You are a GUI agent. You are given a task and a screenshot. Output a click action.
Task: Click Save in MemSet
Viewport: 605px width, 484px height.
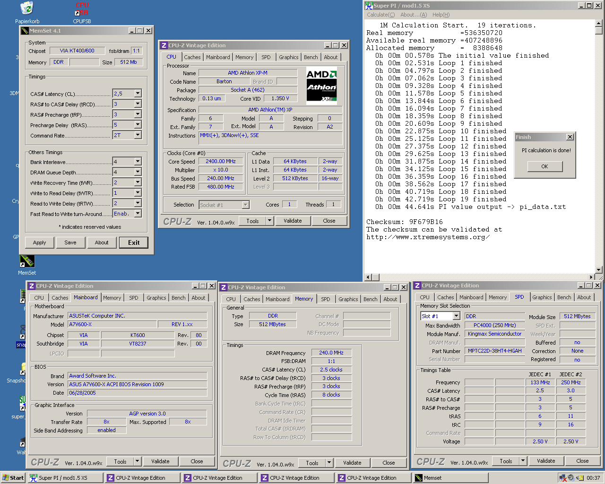point(70,242)
